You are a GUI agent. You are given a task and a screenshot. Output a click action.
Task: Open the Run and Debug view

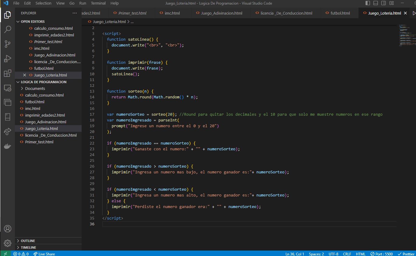coord(8,59)
